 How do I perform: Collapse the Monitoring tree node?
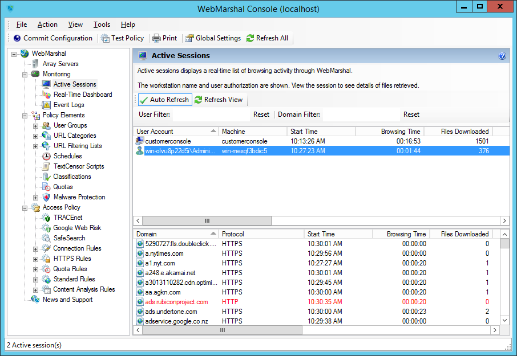coord(25,74)
